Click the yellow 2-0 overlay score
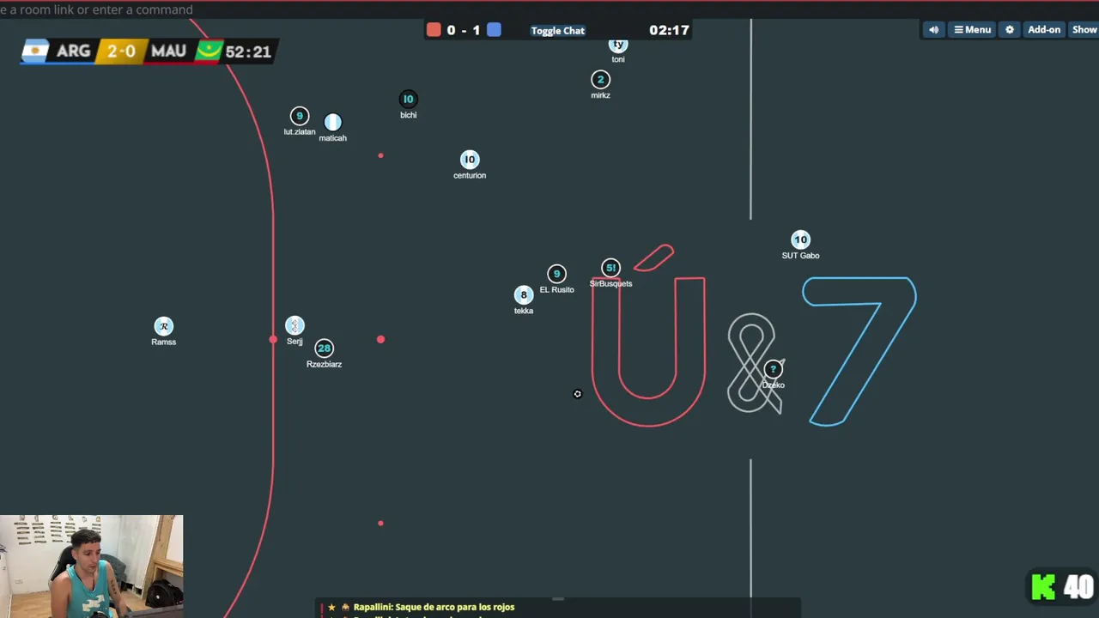 pyautogui.click(x=120, y=51)
